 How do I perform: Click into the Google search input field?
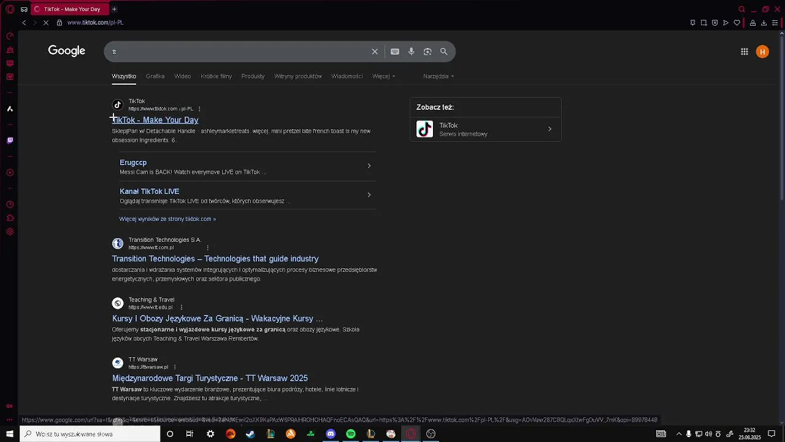(239, 52)
